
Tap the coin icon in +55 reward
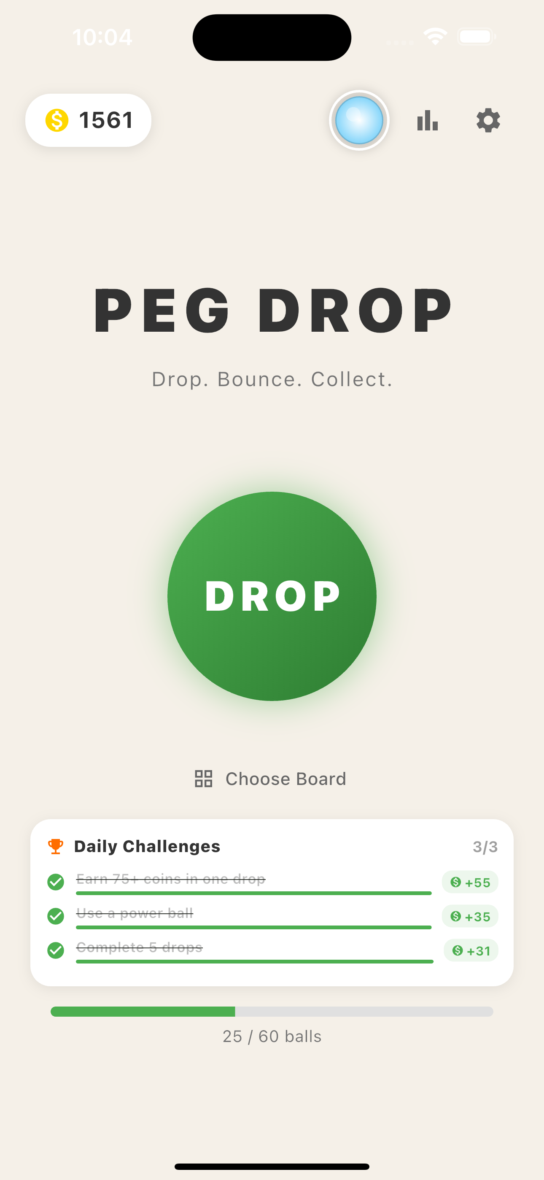(455, 882)
